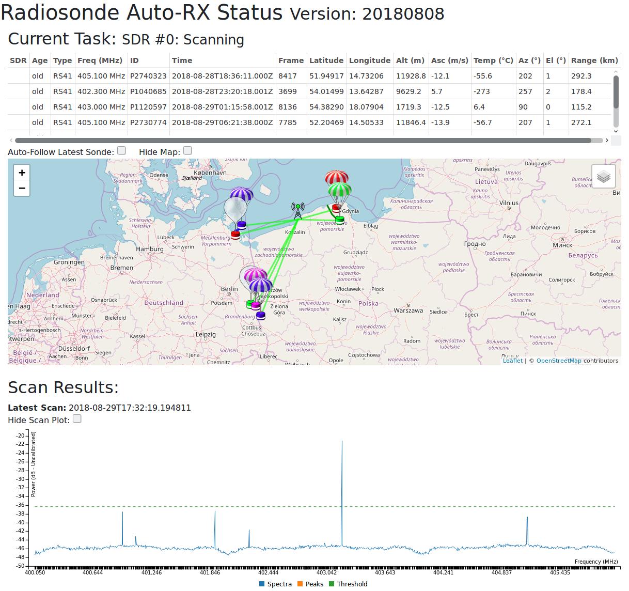Click the Freq (MHz) column header
The height and width of the screenshot is (591, 629).
point(100,60)
